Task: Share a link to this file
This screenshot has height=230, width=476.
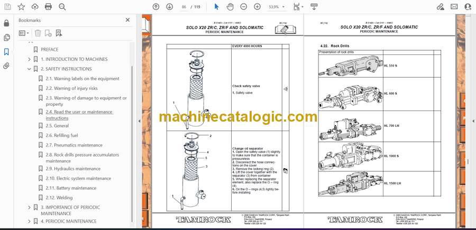Action: 441,7
